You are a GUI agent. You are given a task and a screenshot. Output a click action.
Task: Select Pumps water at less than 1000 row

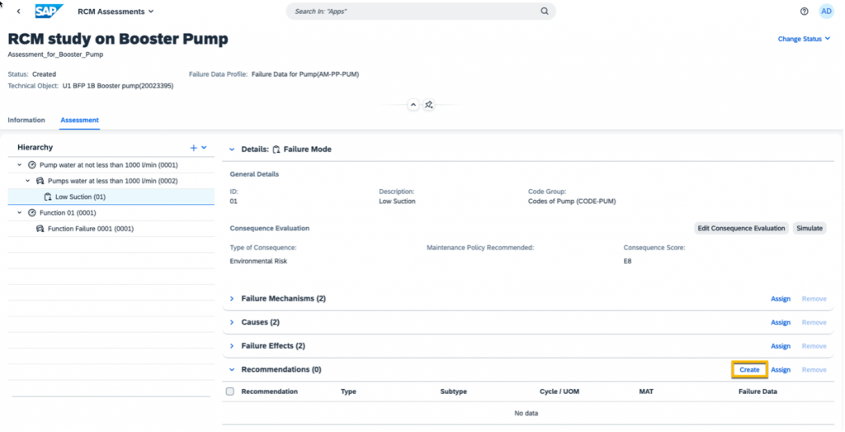click(x=111, y=181)
